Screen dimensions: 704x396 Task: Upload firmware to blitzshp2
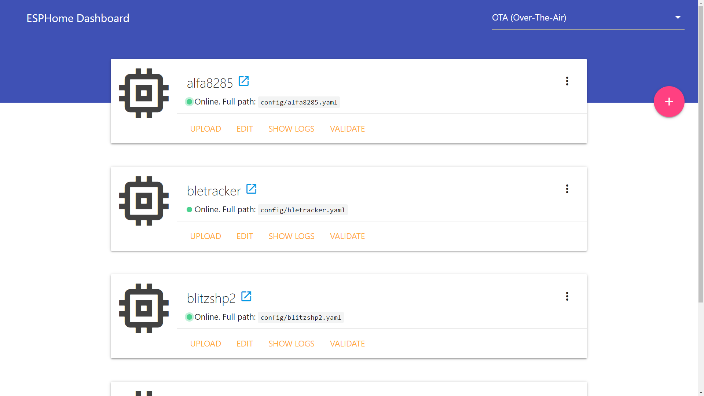205,344
